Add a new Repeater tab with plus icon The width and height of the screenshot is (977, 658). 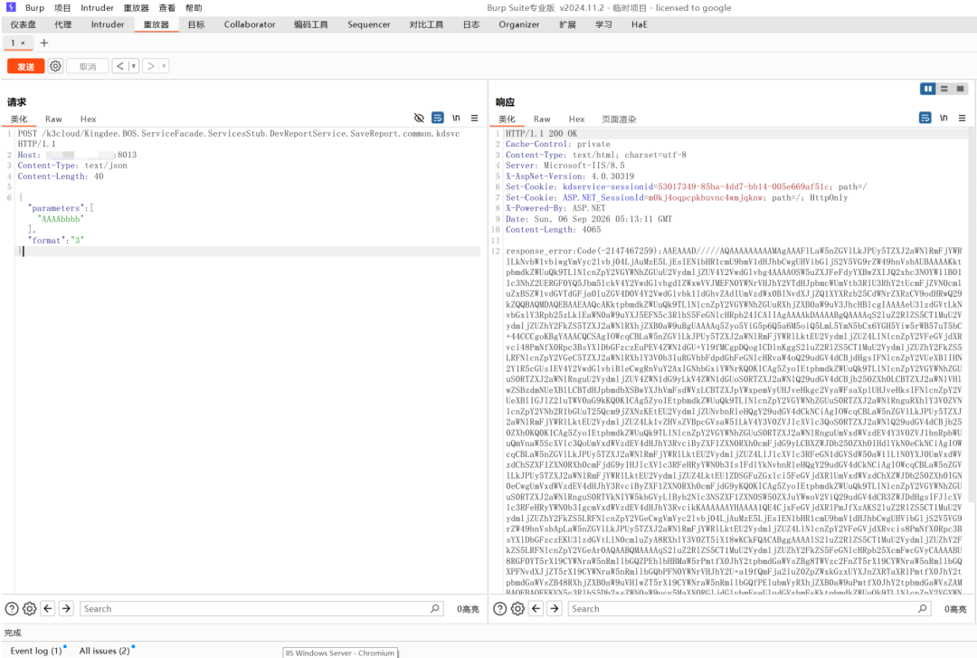[x=43, y=43]
